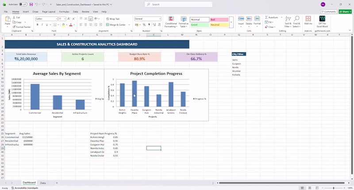Click the Decrease Indent icon
Image resolution: width=354 pixels, height=190 pixels.
(x=96, y=25)
